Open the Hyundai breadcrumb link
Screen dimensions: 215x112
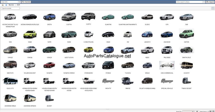point(11,5)
